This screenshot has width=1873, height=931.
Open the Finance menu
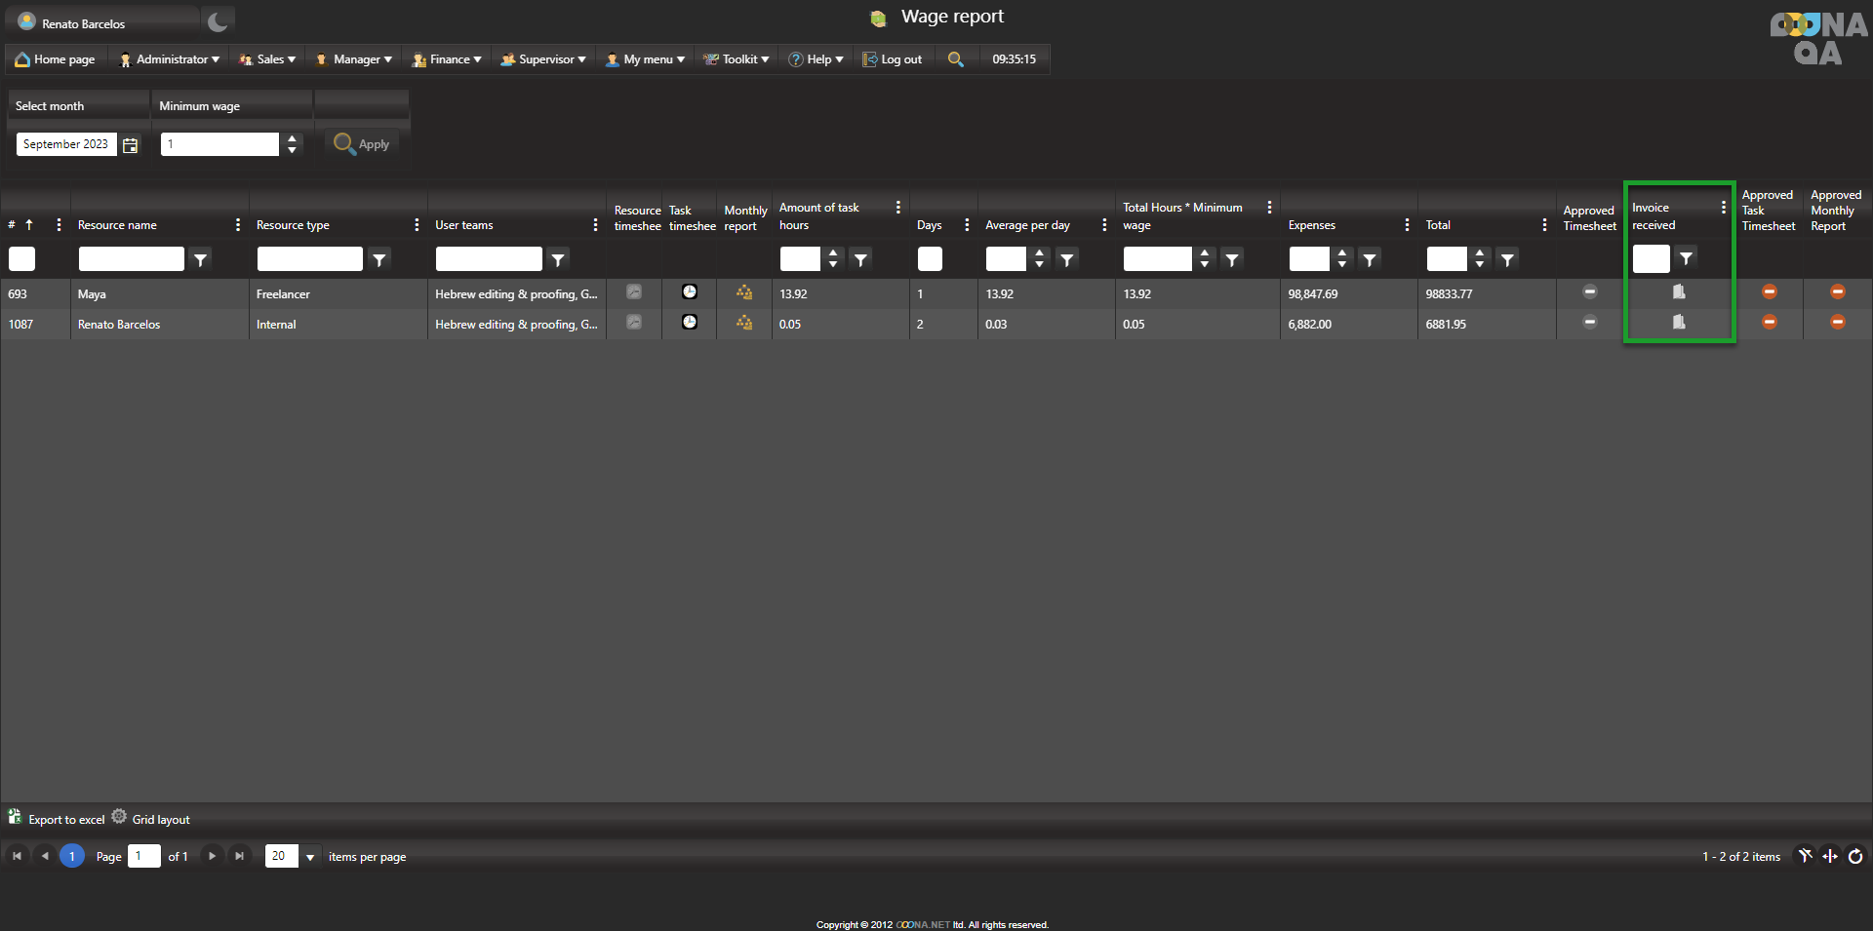448,59
